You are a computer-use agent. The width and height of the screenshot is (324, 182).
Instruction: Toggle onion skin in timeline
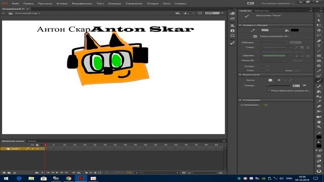[x=87, y=172]
